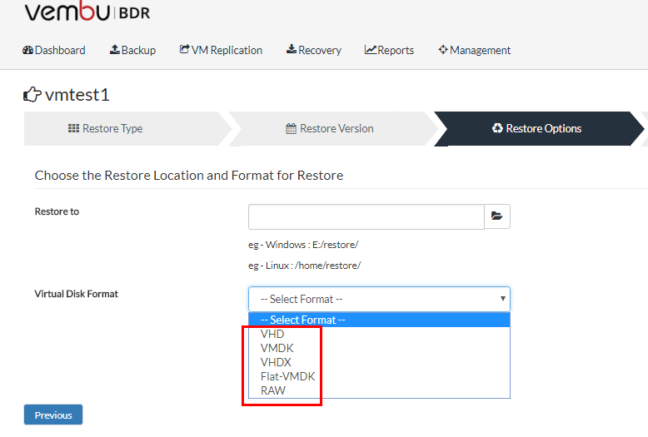Viewport: 648px width, 437px height.
Task: Click the Reports chart icon
Action: [371, 50]
